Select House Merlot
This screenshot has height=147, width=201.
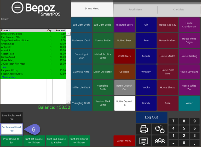coord(168,56)
